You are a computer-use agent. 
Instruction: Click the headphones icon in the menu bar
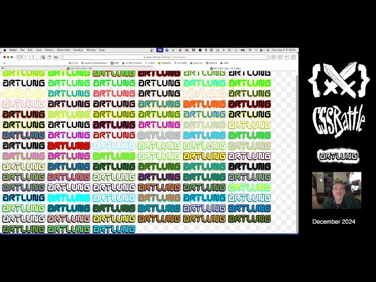[217, 50]
